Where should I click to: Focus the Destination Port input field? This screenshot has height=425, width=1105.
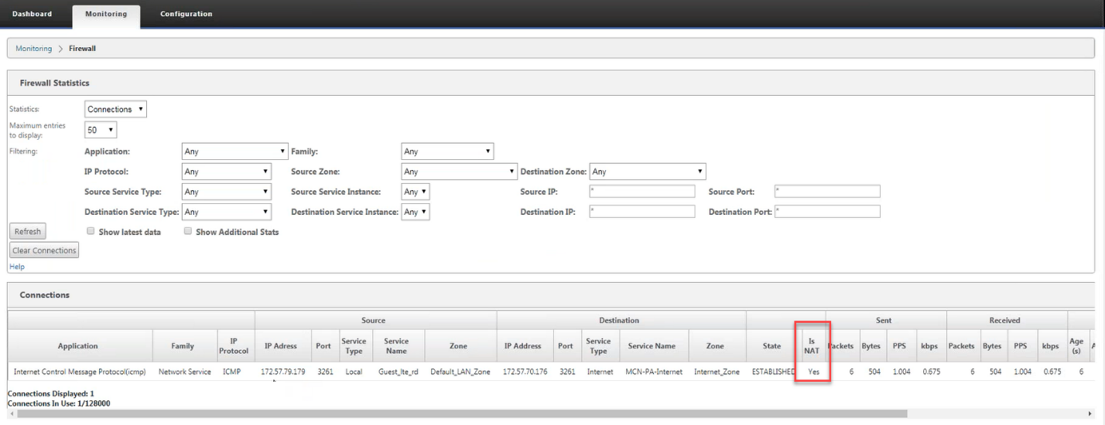[827, 211]
